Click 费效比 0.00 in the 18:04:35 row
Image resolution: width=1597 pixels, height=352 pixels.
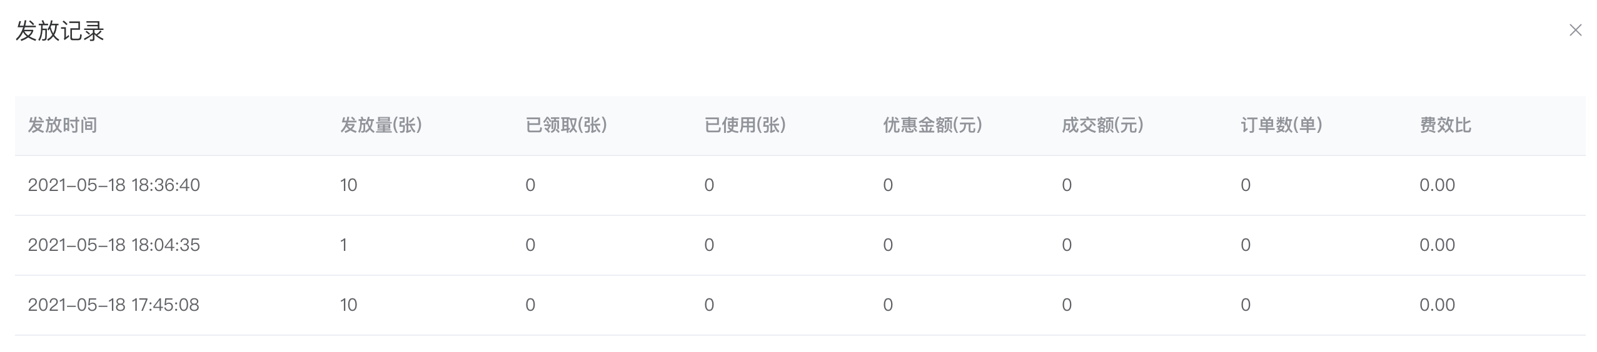pos(1437,245)
